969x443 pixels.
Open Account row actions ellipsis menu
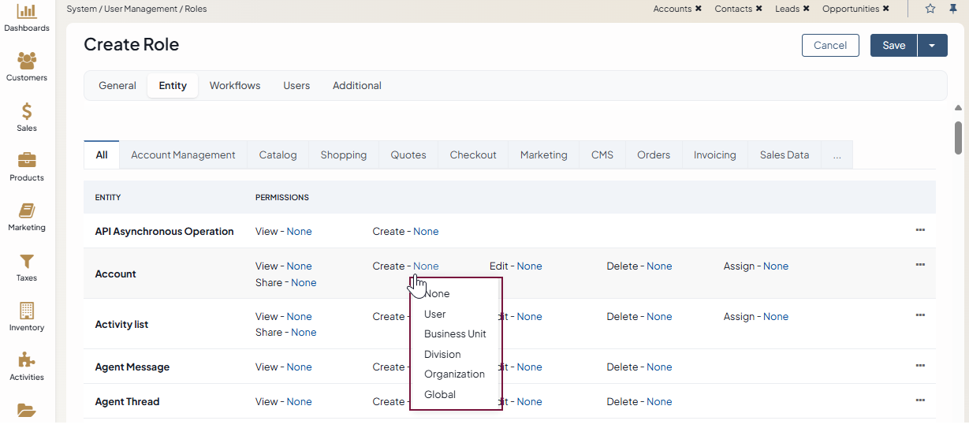(920, 265)
